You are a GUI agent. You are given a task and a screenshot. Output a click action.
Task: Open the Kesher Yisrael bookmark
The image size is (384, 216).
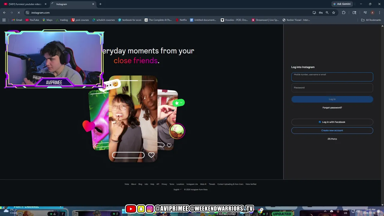point(296,20)
